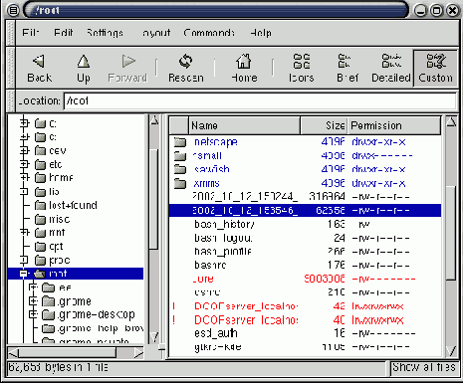Select the etc folder label in tree

[x=56, y=164]
